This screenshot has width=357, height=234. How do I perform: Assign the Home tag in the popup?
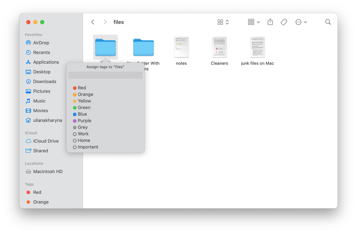point(81,140)
